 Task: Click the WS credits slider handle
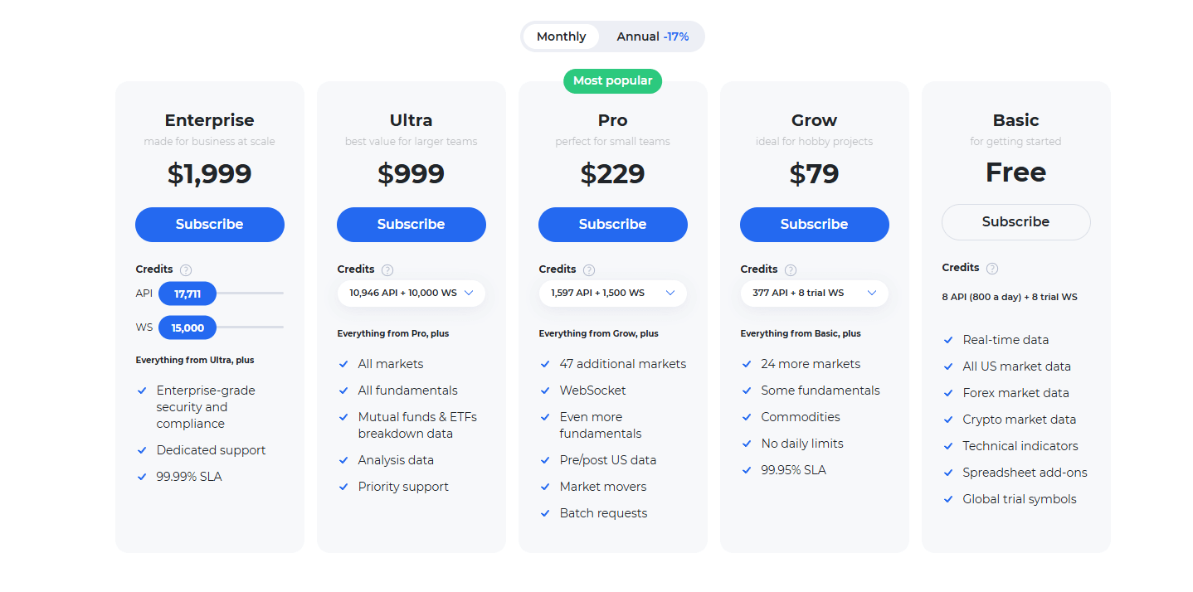[187, 327]
